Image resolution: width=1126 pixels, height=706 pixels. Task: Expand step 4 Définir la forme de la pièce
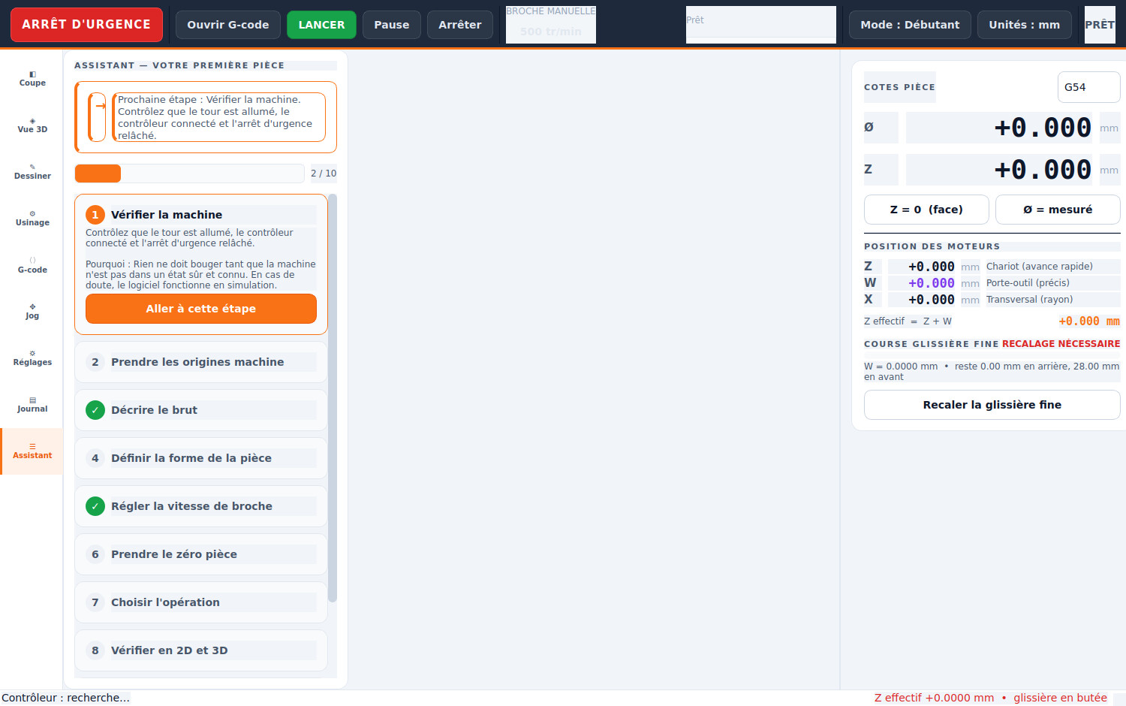201,458
